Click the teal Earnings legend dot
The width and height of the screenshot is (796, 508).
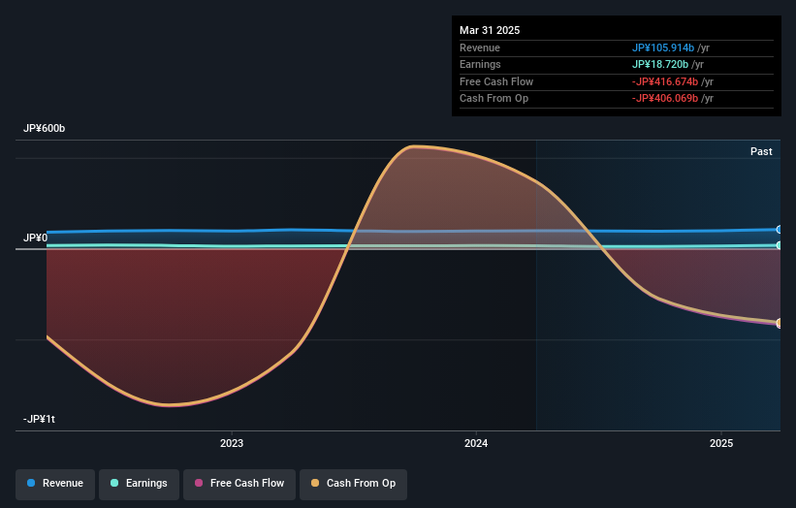(114, 483)
